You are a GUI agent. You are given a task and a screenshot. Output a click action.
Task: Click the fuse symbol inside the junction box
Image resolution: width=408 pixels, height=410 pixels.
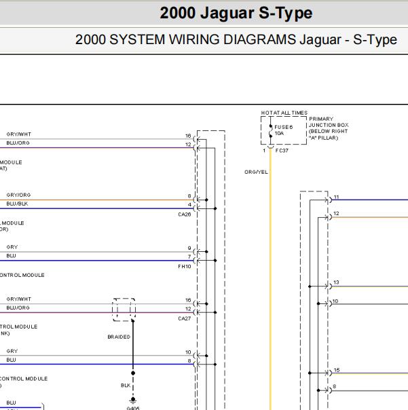point(270,131)
